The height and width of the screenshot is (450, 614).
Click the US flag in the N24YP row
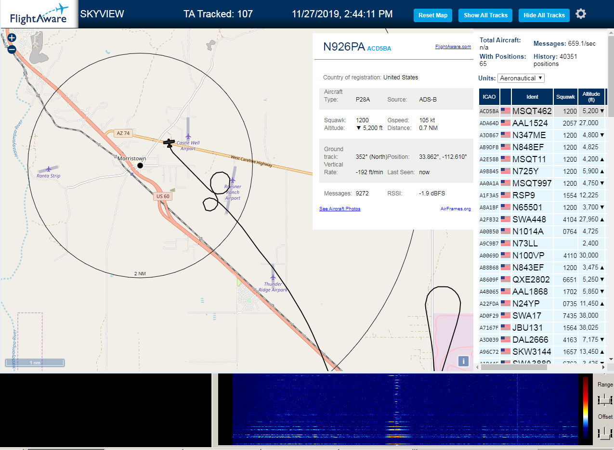[505, 304]
